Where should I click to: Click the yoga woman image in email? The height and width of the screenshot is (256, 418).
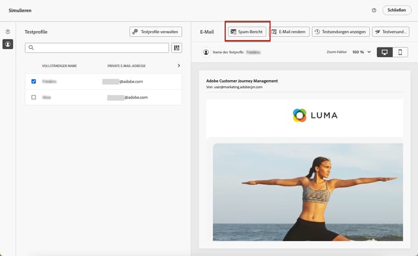tap(308, 192)
